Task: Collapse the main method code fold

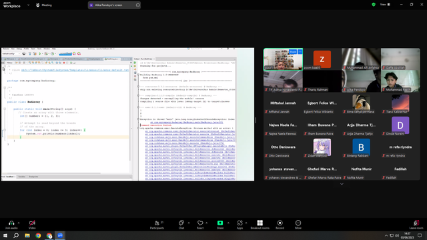Action: point(5,109)
